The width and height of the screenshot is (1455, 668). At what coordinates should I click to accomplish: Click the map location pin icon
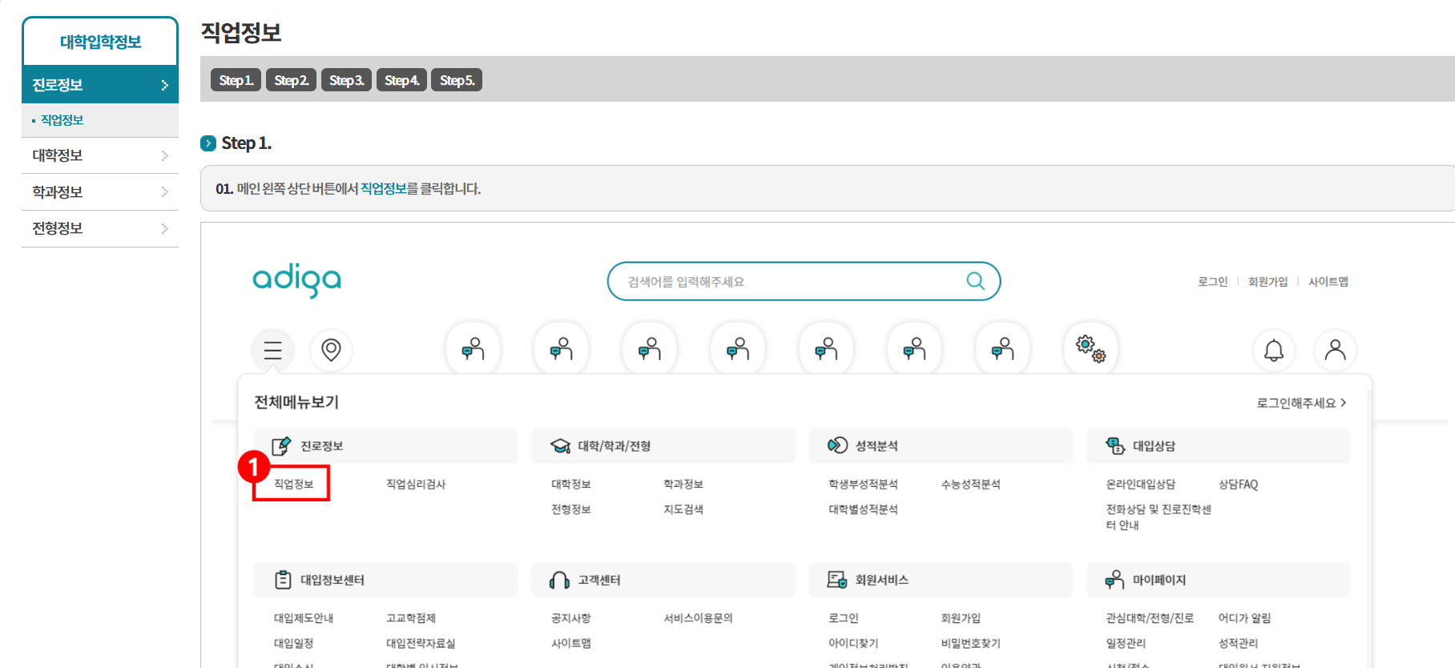point(331,350)
